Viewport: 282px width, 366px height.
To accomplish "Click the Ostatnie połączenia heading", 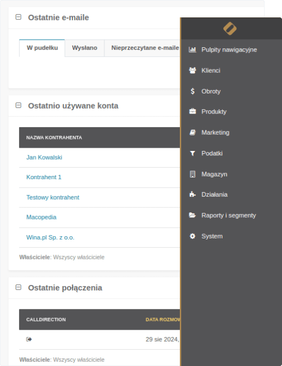I will [65, 288].
